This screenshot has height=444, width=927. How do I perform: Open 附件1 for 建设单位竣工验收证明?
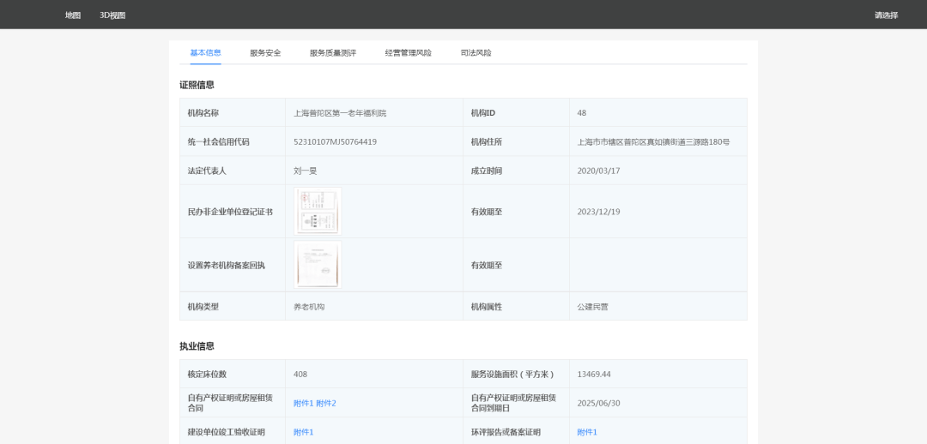tap(303, 432)
